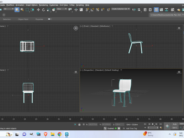Image resolution: width=184 pixels, height=138 pixels.
Task: Toggle Angle Snap
Action: coord(92,10)
